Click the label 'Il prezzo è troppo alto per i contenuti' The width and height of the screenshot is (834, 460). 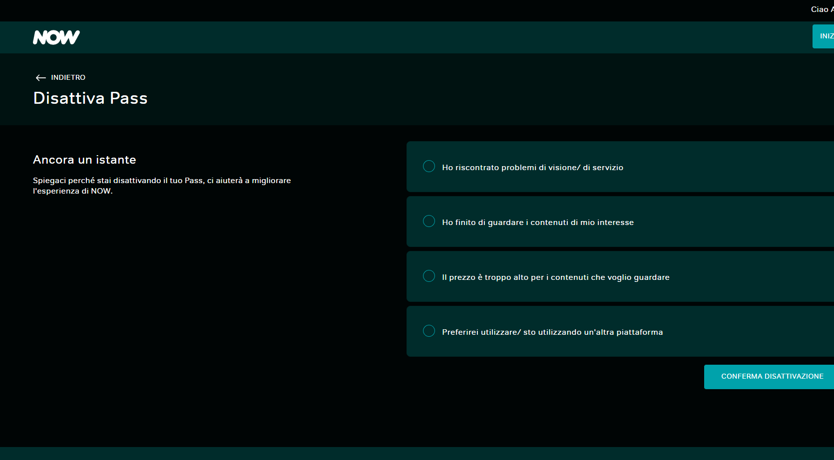point(555,277)
